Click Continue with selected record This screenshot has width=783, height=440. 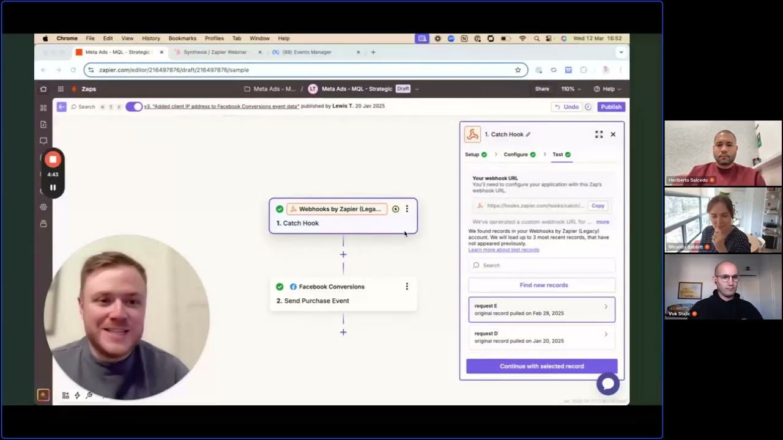[542, 367]
